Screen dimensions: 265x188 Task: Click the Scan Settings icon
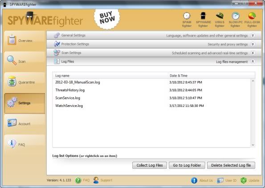click(57, 53)
